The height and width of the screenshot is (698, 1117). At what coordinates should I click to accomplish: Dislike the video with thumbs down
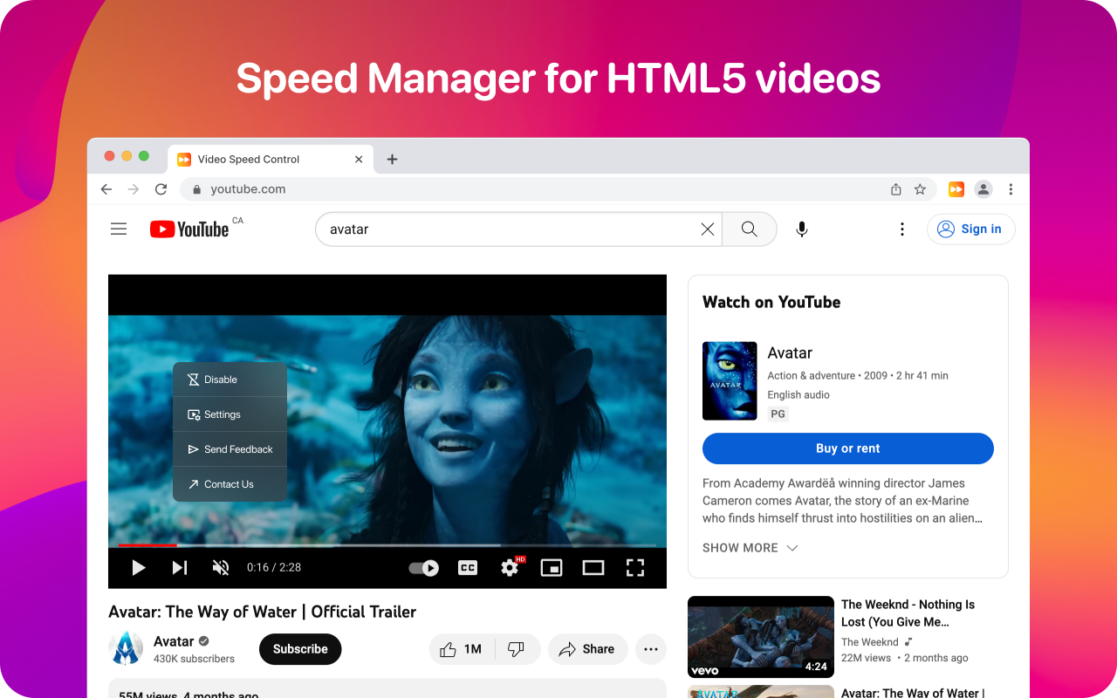(517, 649)
